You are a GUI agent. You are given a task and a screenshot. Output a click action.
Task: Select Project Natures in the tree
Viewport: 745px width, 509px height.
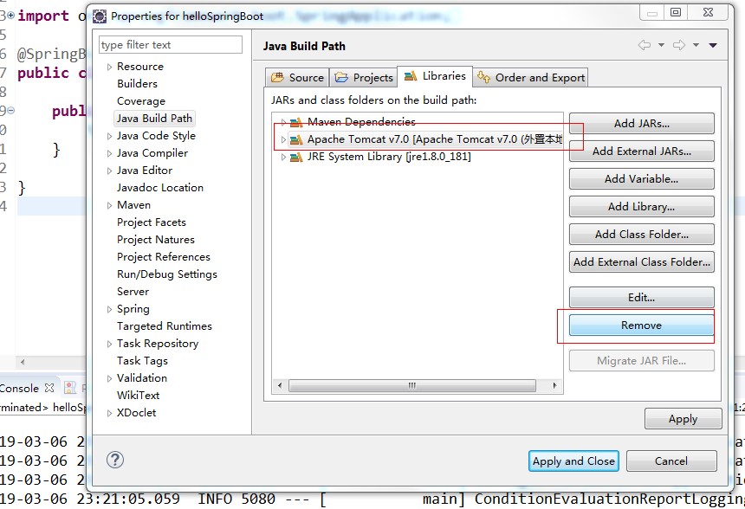pyautogui.click(x=156, y=239)
